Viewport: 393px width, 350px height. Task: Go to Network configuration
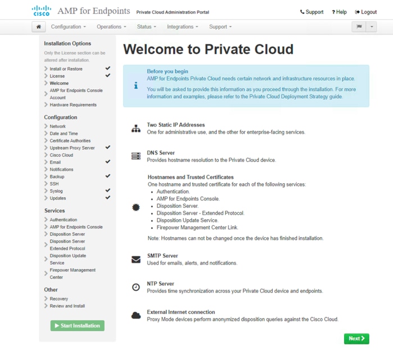click(x=58, y=126)
